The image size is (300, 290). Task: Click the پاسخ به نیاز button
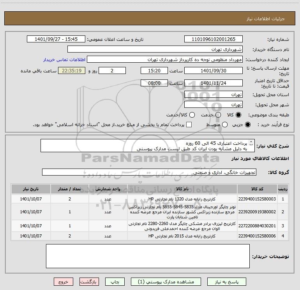coord(226,282)
